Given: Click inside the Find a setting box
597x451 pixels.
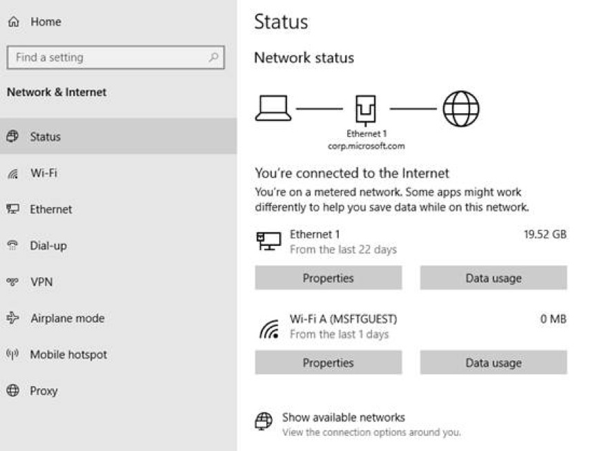Looking at the screenshot, I should (104, 57).
